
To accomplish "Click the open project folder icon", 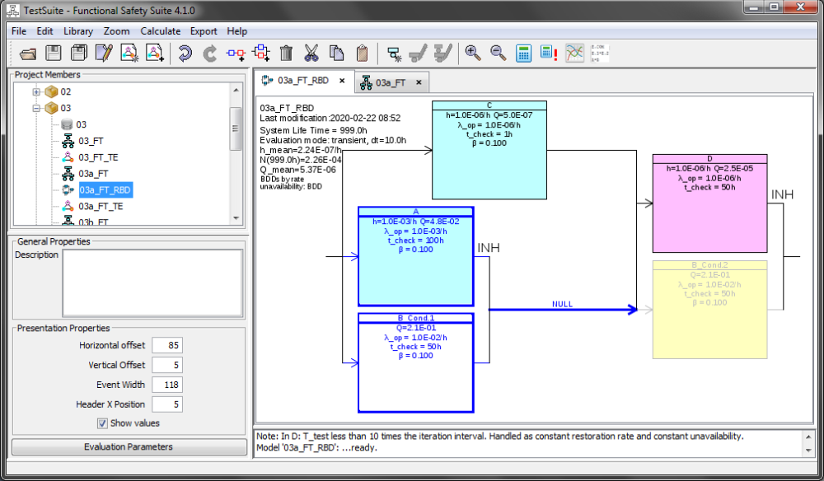I will coord(29,54).
